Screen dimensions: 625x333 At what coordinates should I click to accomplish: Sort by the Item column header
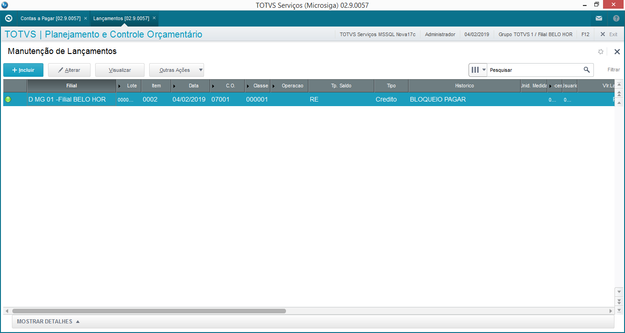click(x=156, y=86)
